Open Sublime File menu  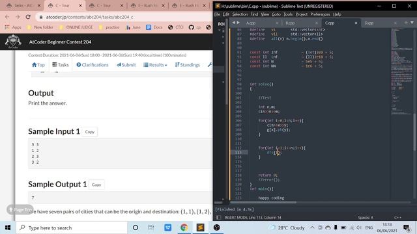tap(217, 14)
